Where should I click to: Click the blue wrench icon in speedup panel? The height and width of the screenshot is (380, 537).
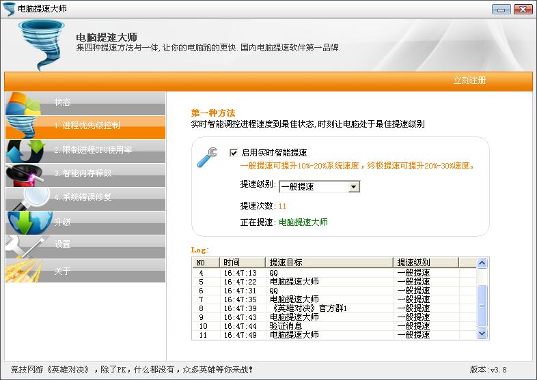(x=207, y=156)
